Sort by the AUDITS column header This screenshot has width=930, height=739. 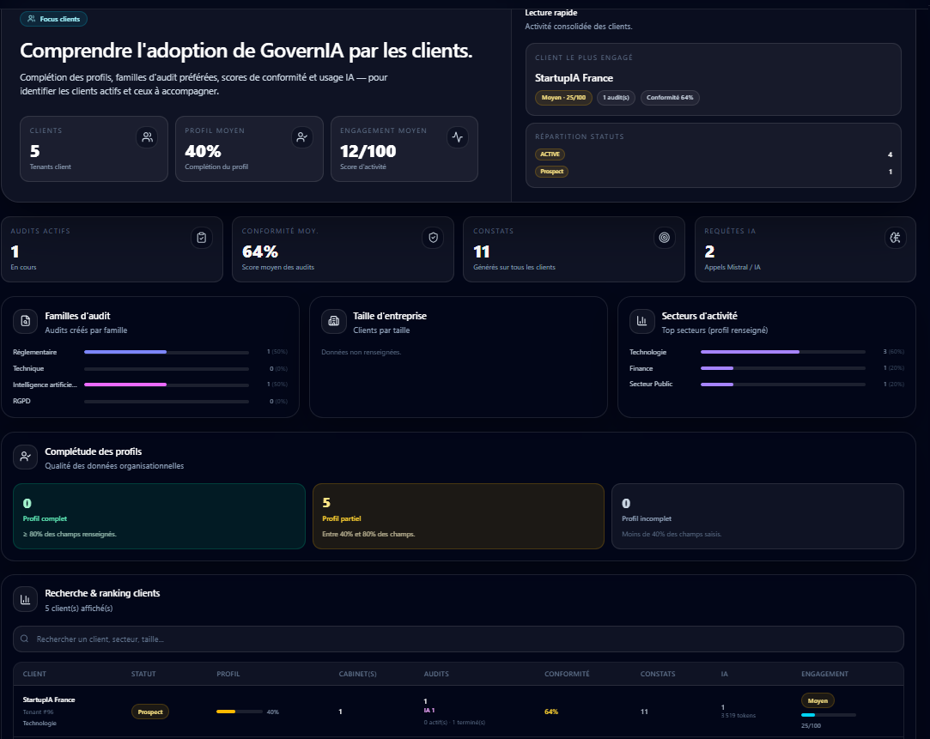[436, 674]
